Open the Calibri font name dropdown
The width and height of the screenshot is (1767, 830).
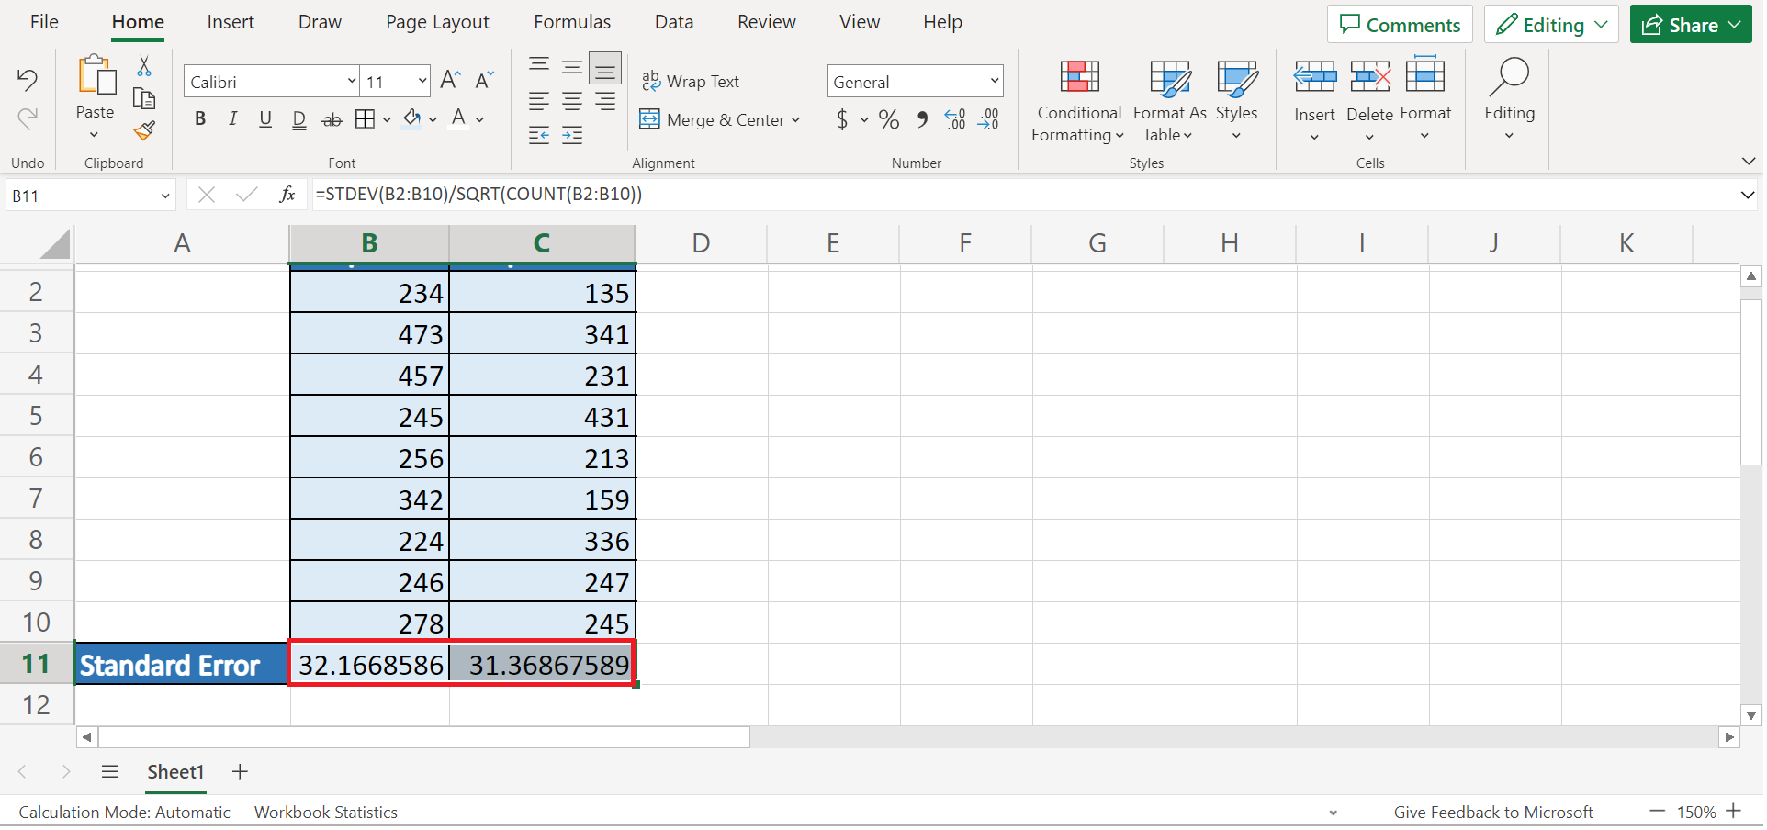pos(351,82)
